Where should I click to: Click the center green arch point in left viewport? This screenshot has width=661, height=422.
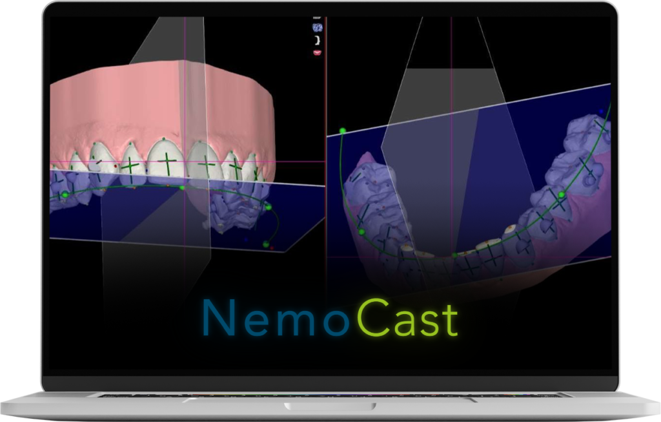tap(183, 188)
